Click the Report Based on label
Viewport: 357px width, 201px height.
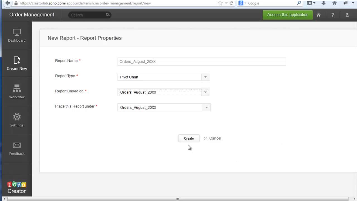click(69, 91)
